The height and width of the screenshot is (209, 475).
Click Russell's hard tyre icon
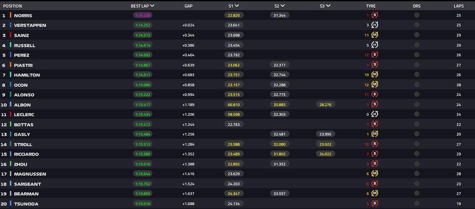375,45
